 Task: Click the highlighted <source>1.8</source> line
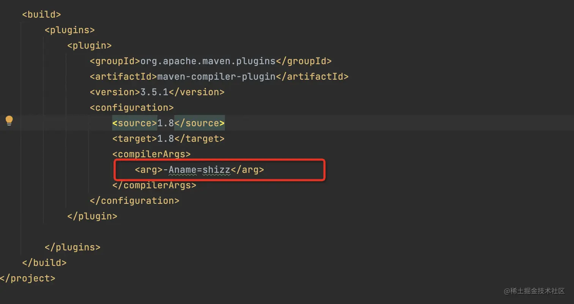169,123
